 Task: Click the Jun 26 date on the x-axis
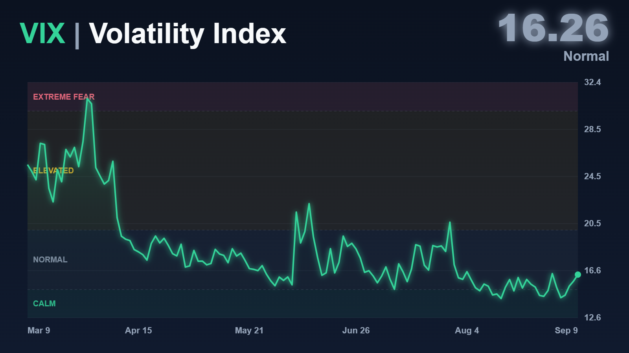click(x=356, y=331)
